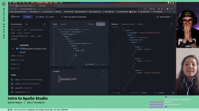Open the Bookmarks menu

pos(39,3)
